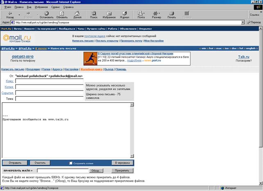The height and width of the screenshot is (191, 263).
Task: Click Послать открытку link
Action: click(107, 40)
